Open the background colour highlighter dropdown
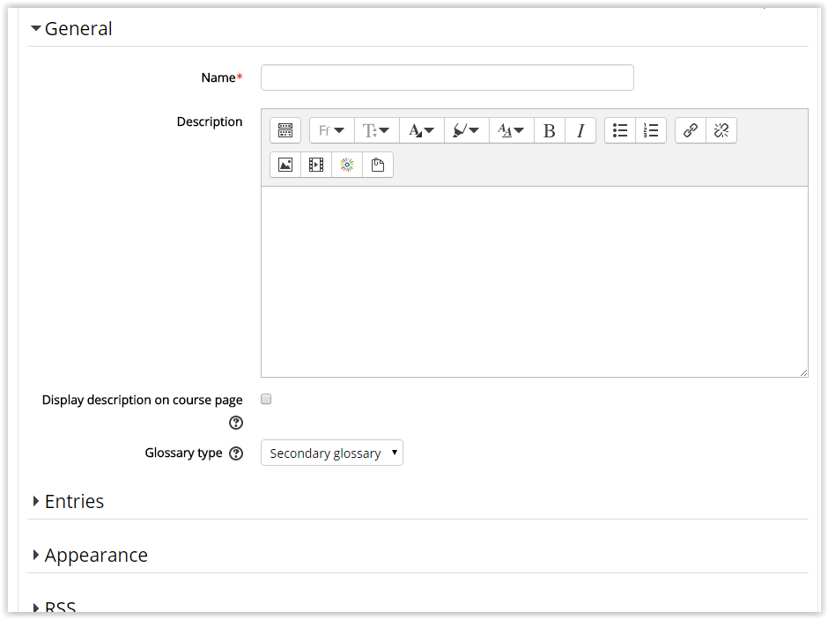This screenshot has height=619, width=828. click(466, 130)
